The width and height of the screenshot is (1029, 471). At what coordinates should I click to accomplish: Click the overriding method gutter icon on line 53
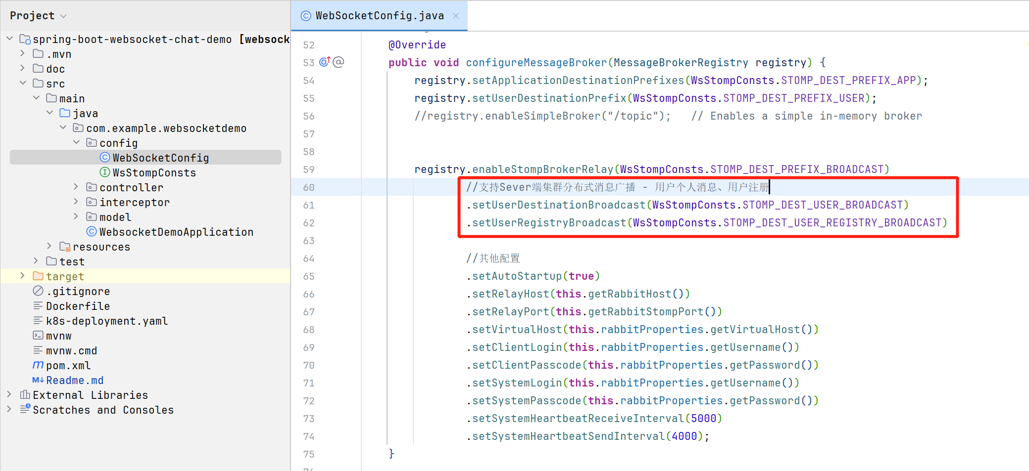(x=325, y=62)
